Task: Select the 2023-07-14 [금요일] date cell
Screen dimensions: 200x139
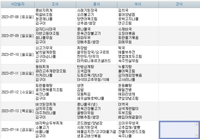Action: tap(17, 129)
